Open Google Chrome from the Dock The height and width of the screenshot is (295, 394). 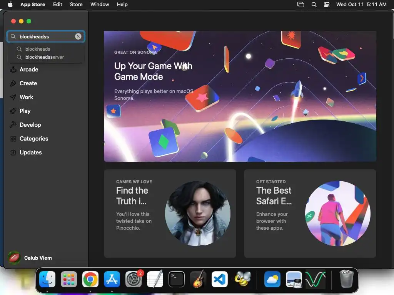click(90, 279)
